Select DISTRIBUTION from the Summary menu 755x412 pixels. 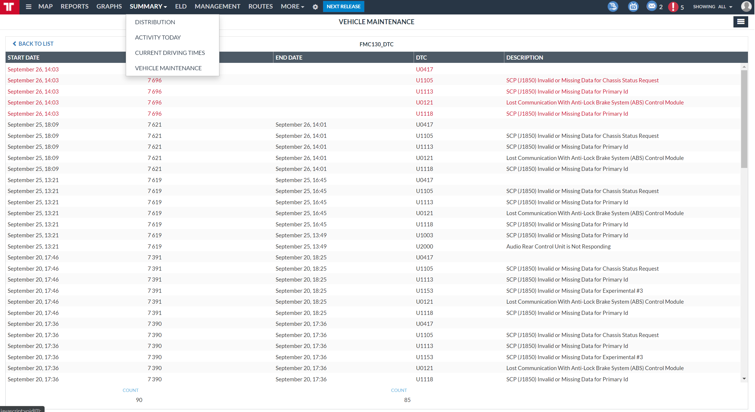(x=155, y=22)
